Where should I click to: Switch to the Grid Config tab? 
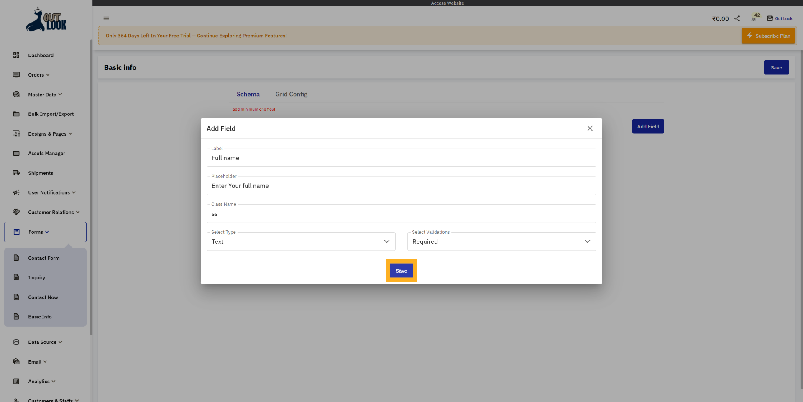(x=291, y=94)
